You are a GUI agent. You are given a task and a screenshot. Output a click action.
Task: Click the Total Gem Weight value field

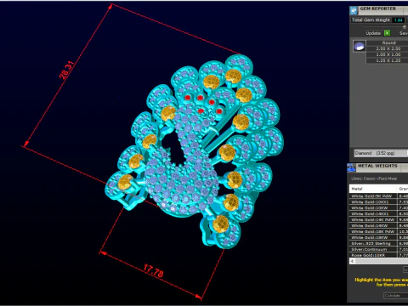399,20
